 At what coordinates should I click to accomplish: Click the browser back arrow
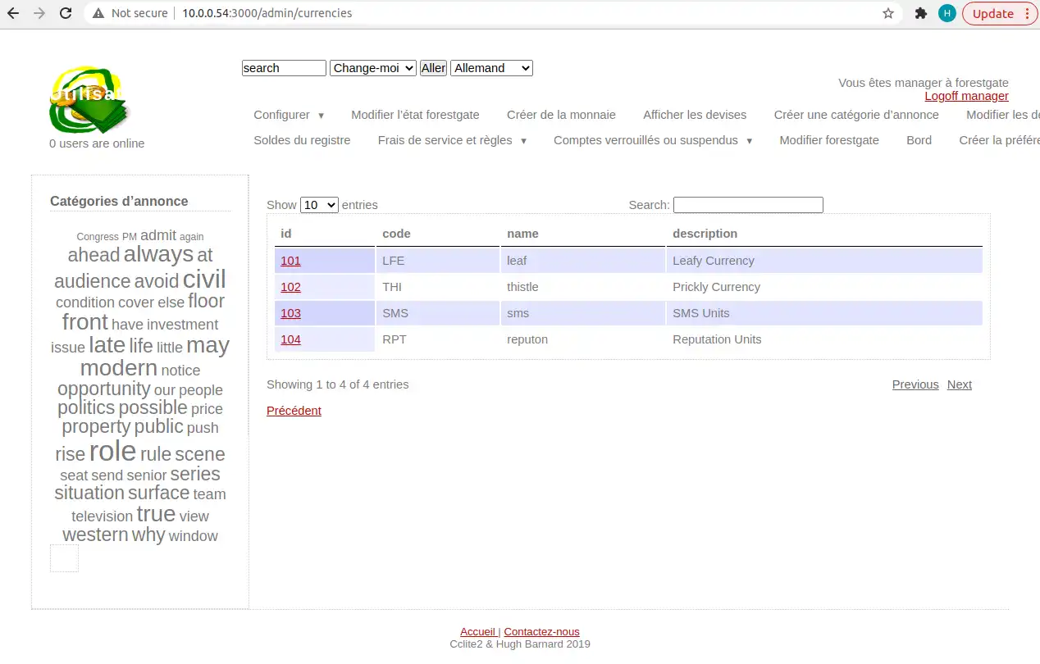click(x=13, y=13)
